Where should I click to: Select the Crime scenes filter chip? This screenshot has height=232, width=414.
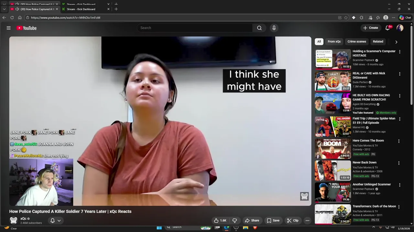[x=357, y=42]
